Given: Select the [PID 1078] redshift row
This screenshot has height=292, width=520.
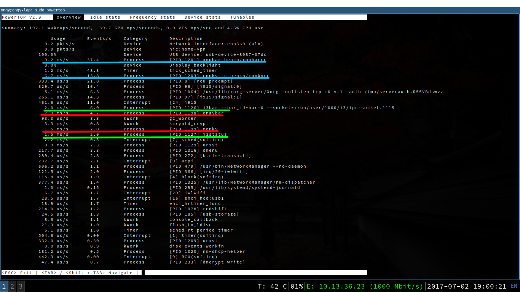Looking at the screenshot, I should click(x=132, y=209).
